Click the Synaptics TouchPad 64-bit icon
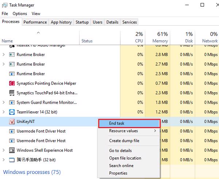219x179 pixels. pyautogui.click(x=11, y=93)
